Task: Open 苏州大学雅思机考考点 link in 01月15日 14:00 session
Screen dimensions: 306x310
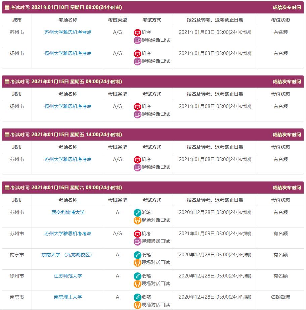Action: (68, 159)
